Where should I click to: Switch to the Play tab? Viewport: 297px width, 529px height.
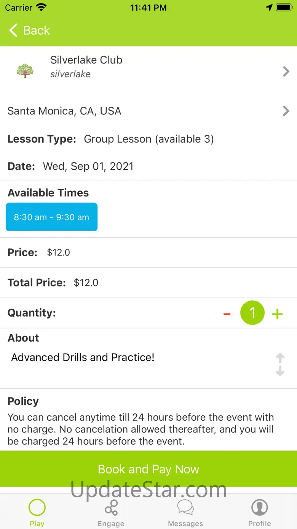click(37, 513)
